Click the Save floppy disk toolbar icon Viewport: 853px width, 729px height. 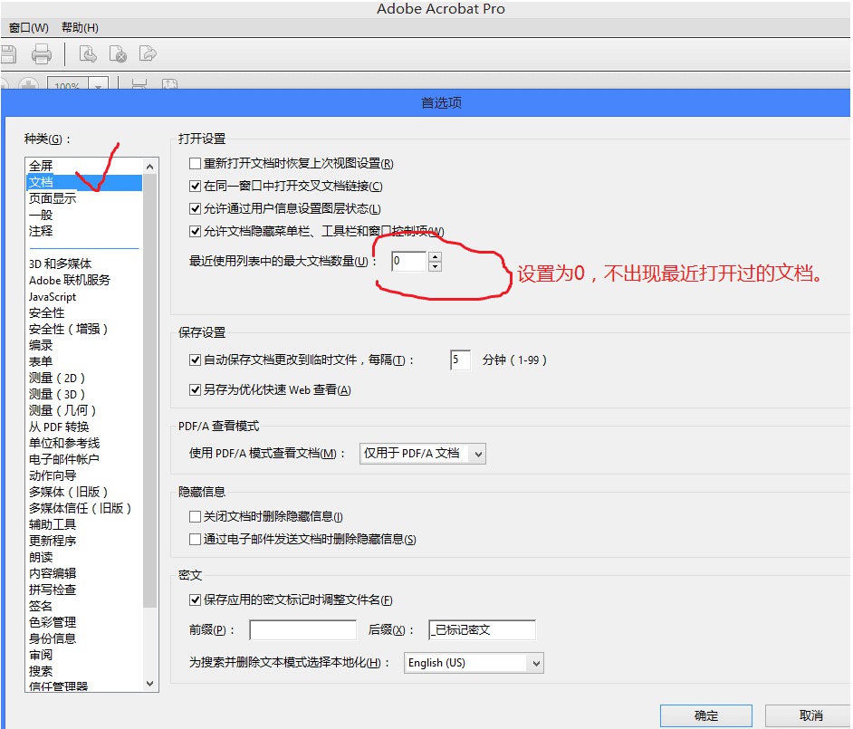click(x=7, y=53)
